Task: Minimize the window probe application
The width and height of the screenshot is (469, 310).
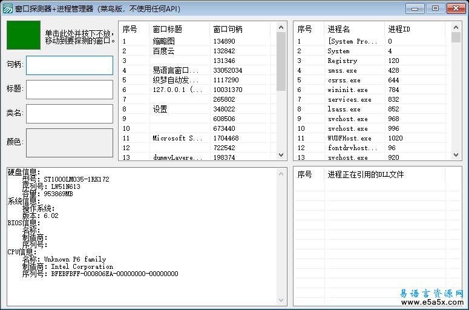Action: coord(415,8)
